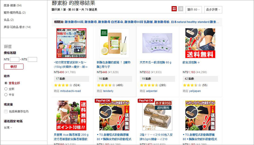
Task: Switch to grid view icon
Action: [x=174, y=9]
